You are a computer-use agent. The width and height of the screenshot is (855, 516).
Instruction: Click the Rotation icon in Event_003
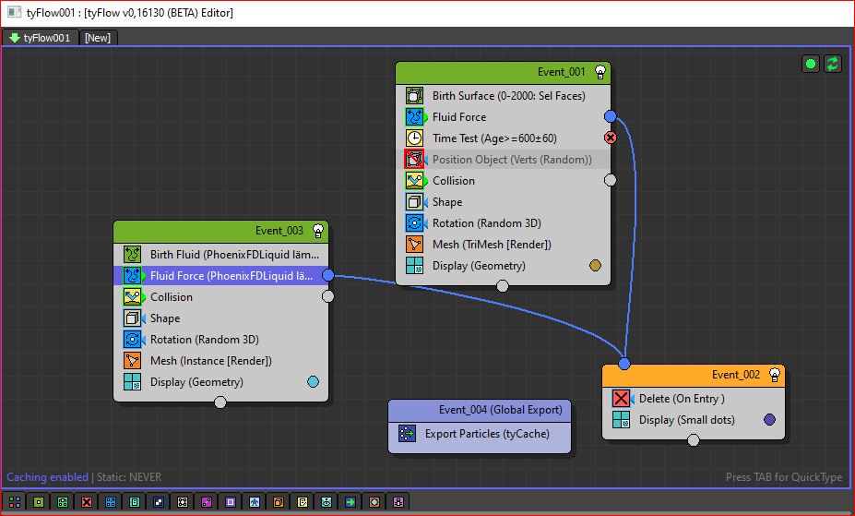tap(132, 340)
